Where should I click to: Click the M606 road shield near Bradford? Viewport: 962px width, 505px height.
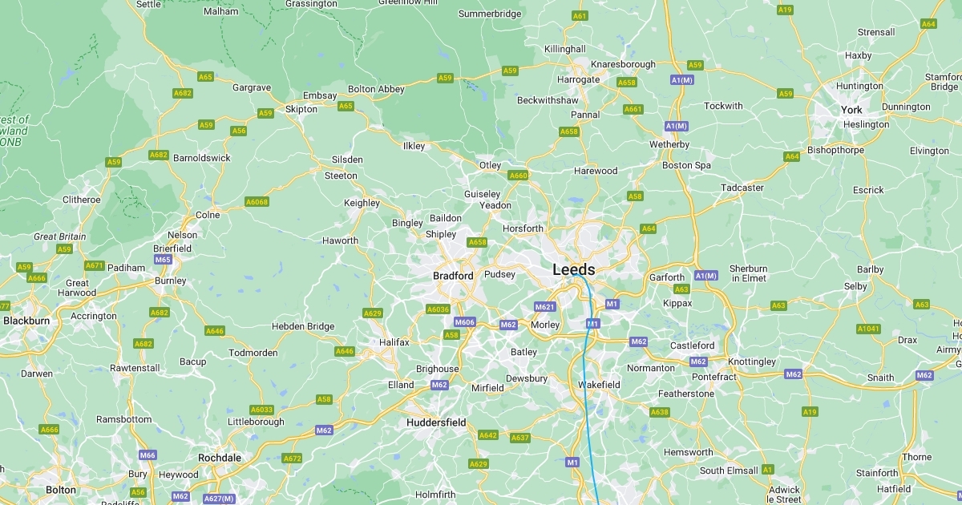pos(466,322)
